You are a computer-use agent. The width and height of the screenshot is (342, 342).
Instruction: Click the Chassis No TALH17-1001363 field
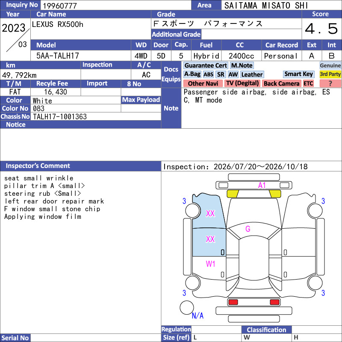point(96,117)
